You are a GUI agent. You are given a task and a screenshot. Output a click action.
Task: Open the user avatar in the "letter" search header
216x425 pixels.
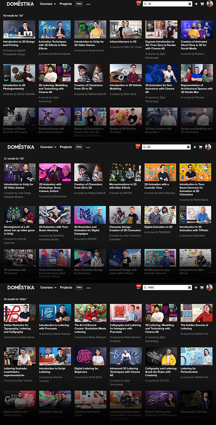209,287
